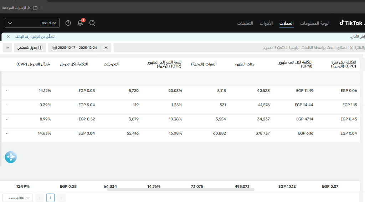Screen dimensions: 365x202
Task: Click the total 64,334 conversions value
Action: (110, 186)
